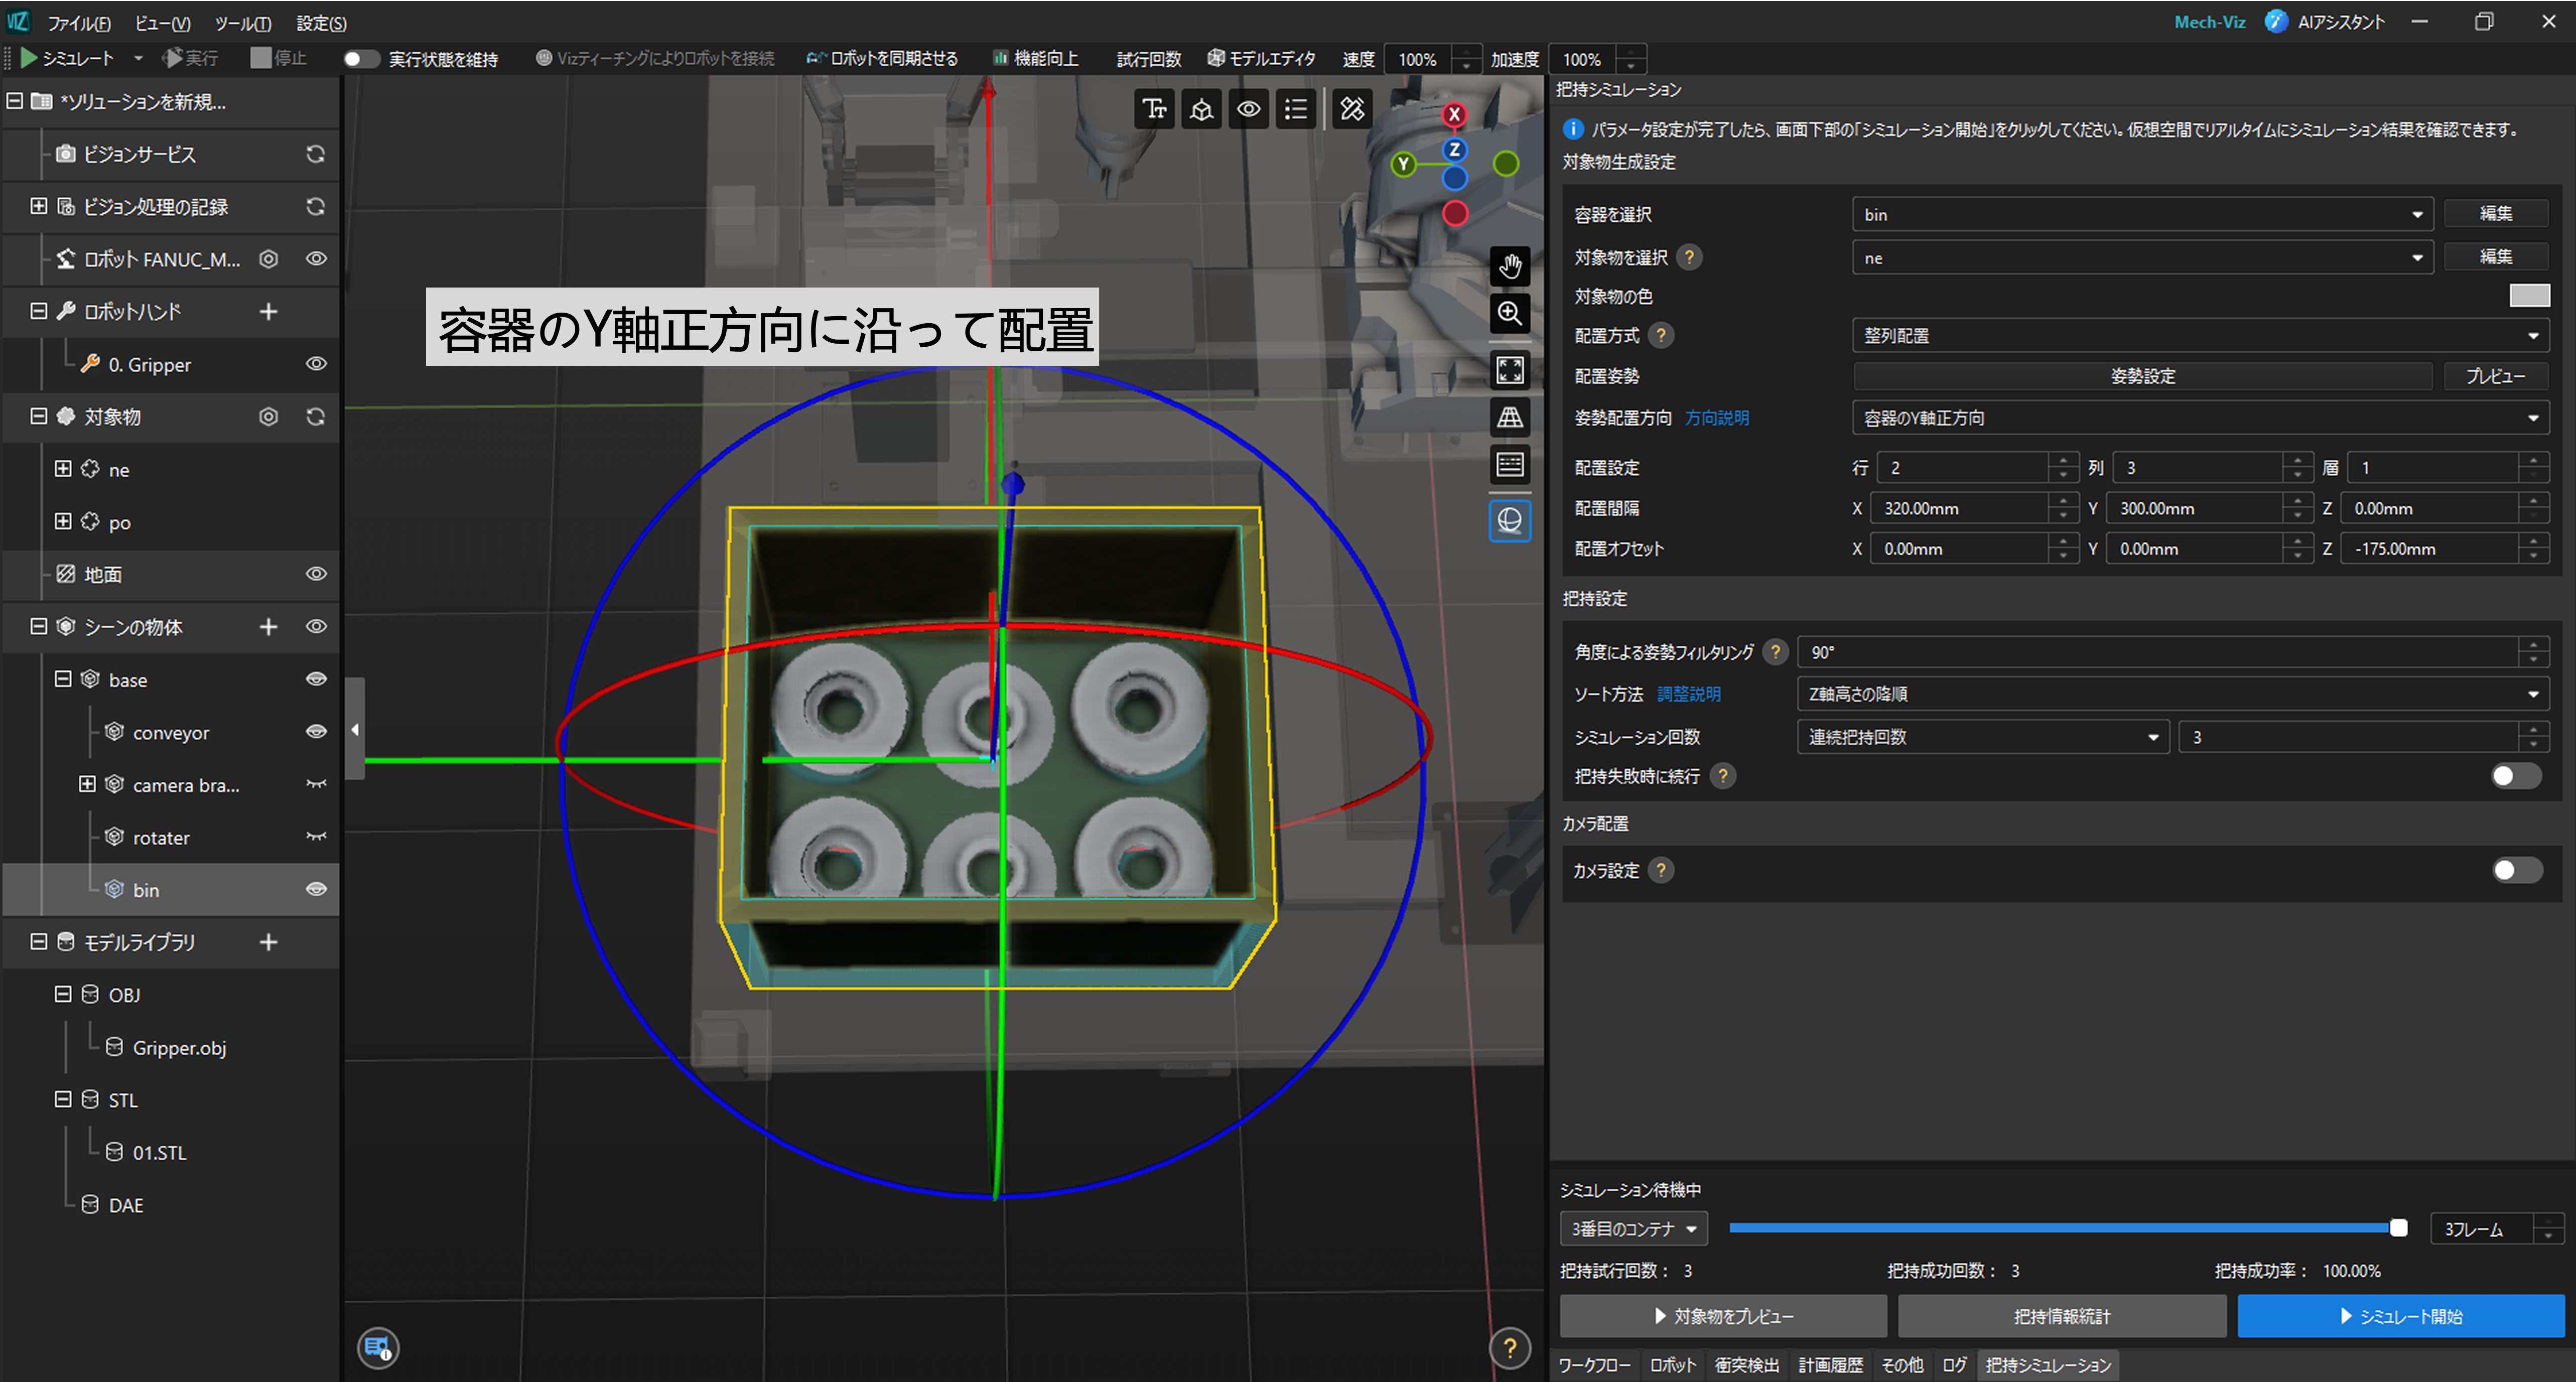Click X axis on the orientation gizmo

point(1454,115)
